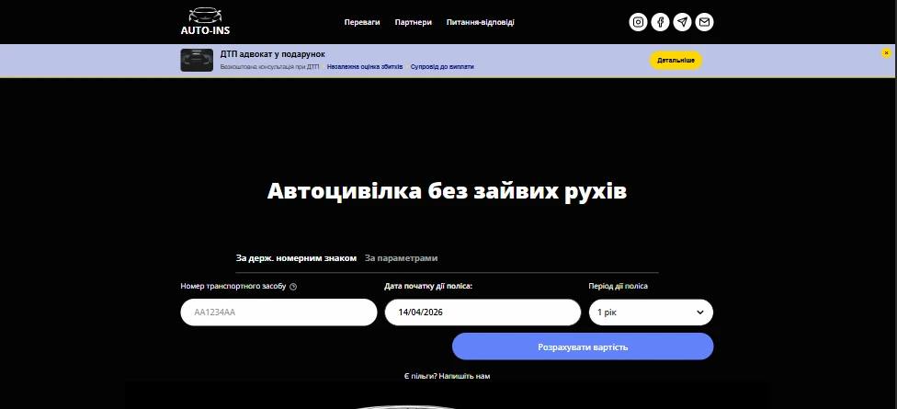
Task: Open the Telegram social icon
Action: click(x=682, y=22)
